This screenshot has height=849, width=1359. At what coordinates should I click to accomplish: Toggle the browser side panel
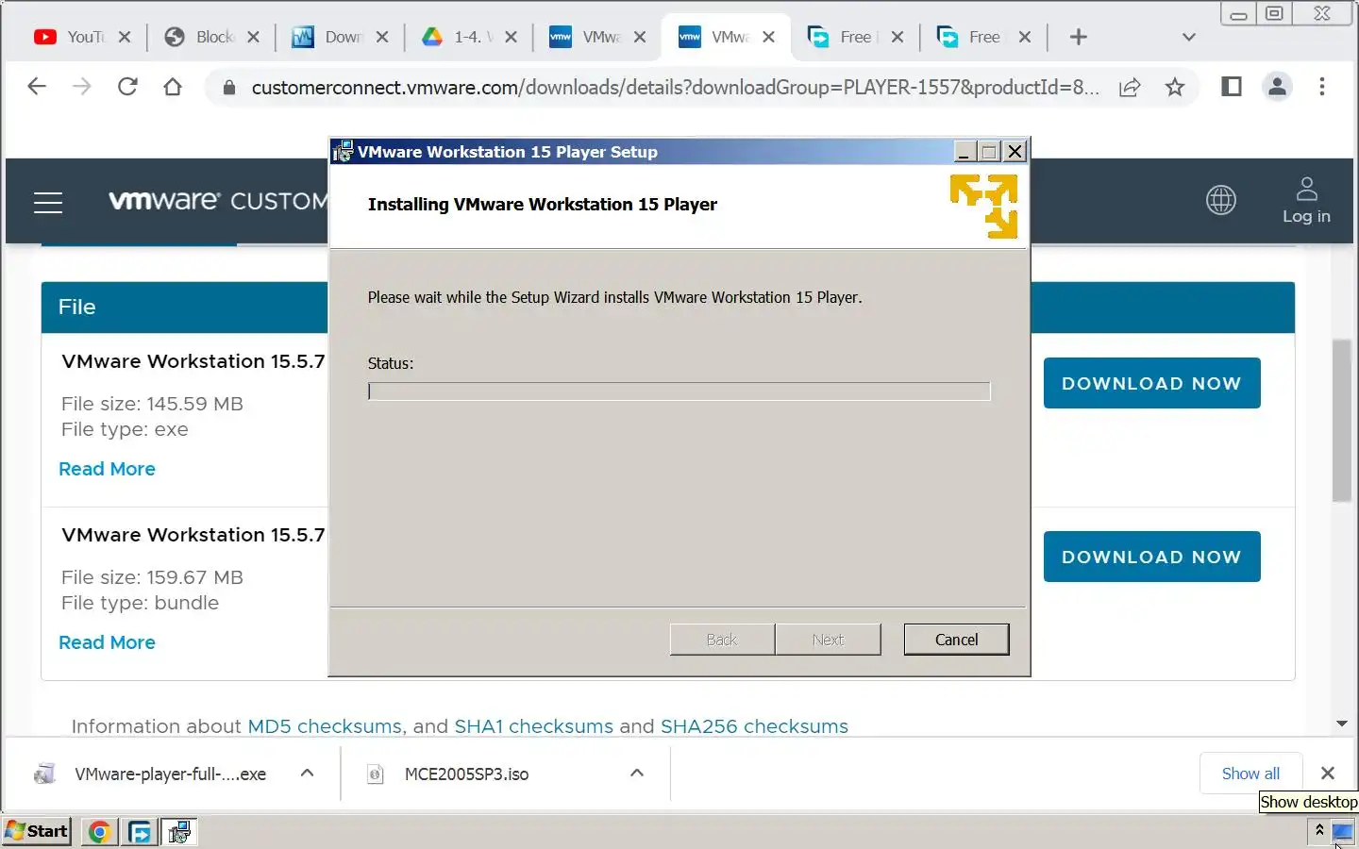coord(1232,87)
